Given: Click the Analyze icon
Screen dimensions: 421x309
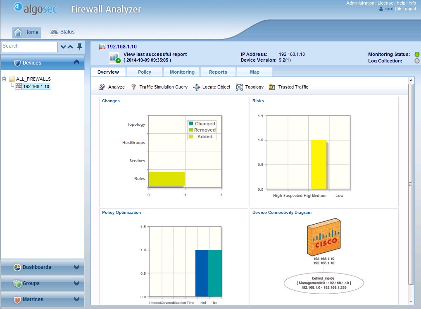Looking at the screenshot, I should 102,87.
